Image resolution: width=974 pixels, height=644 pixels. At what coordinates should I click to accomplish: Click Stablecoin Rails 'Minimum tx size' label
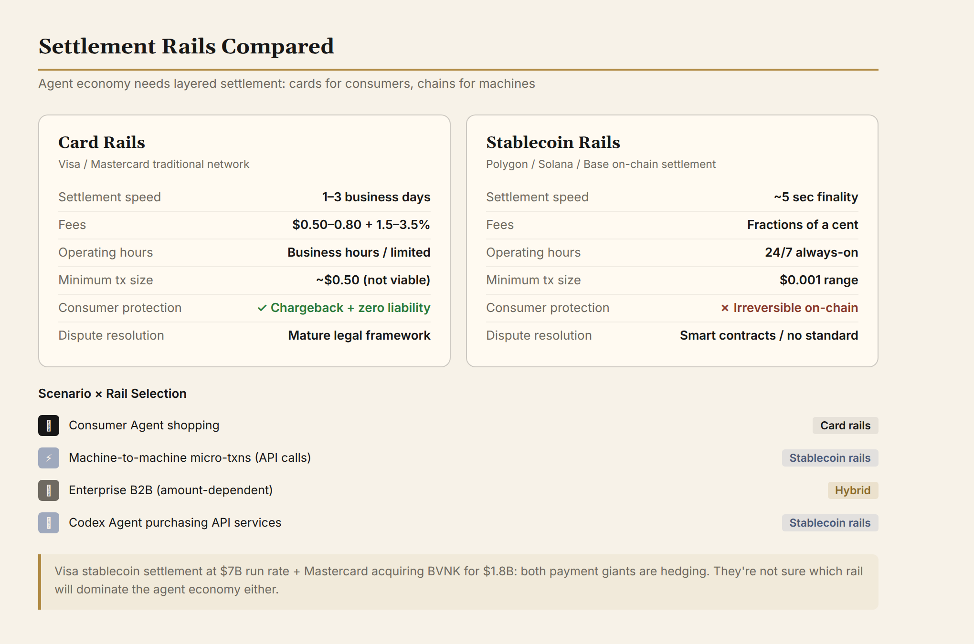[x=533, y=280]
